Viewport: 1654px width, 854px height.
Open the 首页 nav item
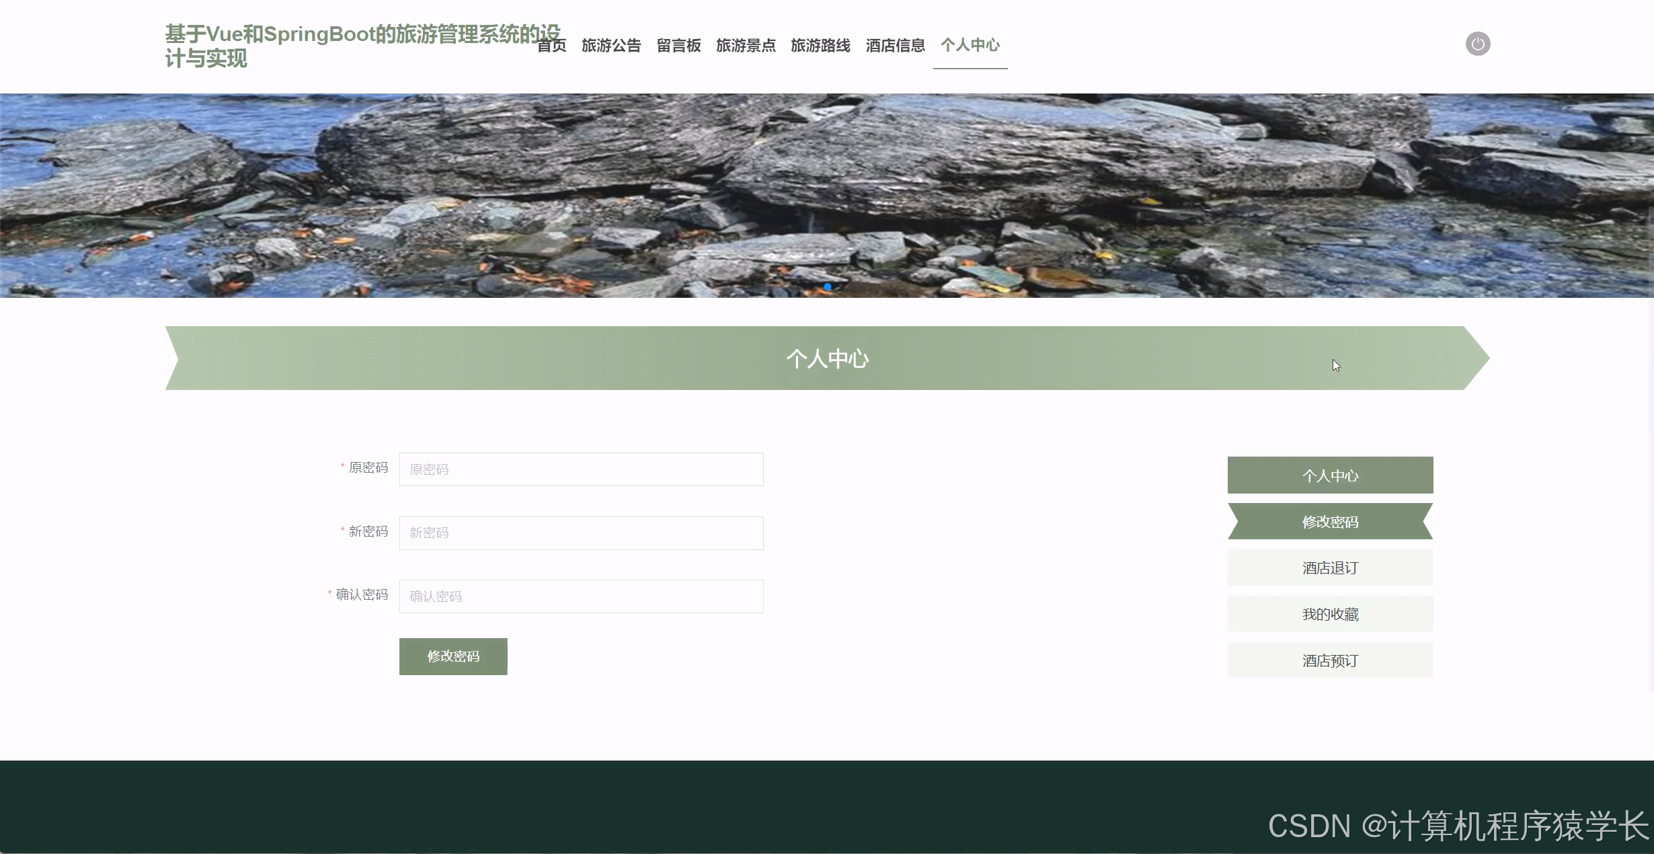tap(552, 46)
